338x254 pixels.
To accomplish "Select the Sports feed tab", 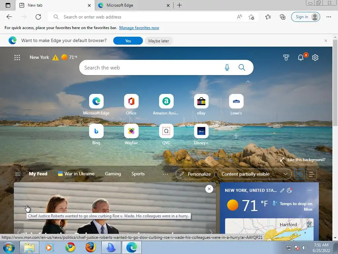I will click(138, 174).
